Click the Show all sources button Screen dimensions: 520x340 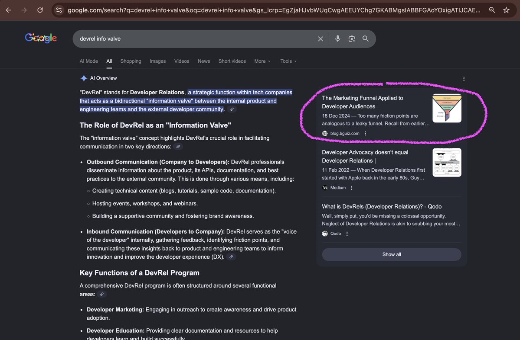point(392,254)
